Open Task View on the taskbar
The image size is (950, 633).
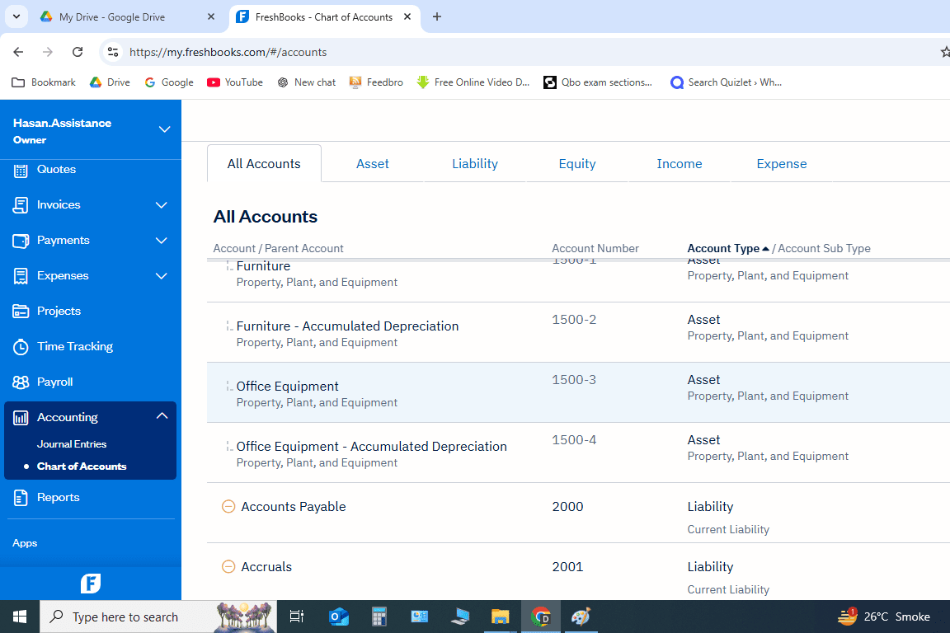(x=296, y=617)
